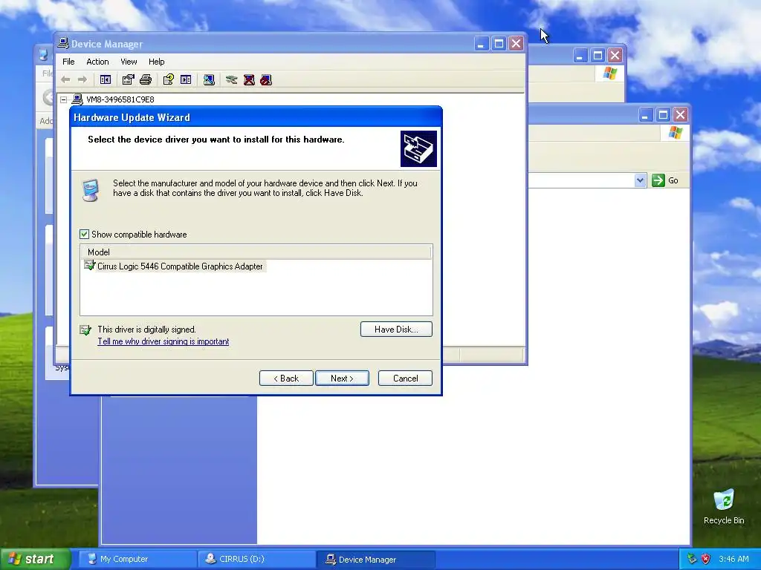
Task: Open the File menu in Device Manager
Action: [68, 62]
